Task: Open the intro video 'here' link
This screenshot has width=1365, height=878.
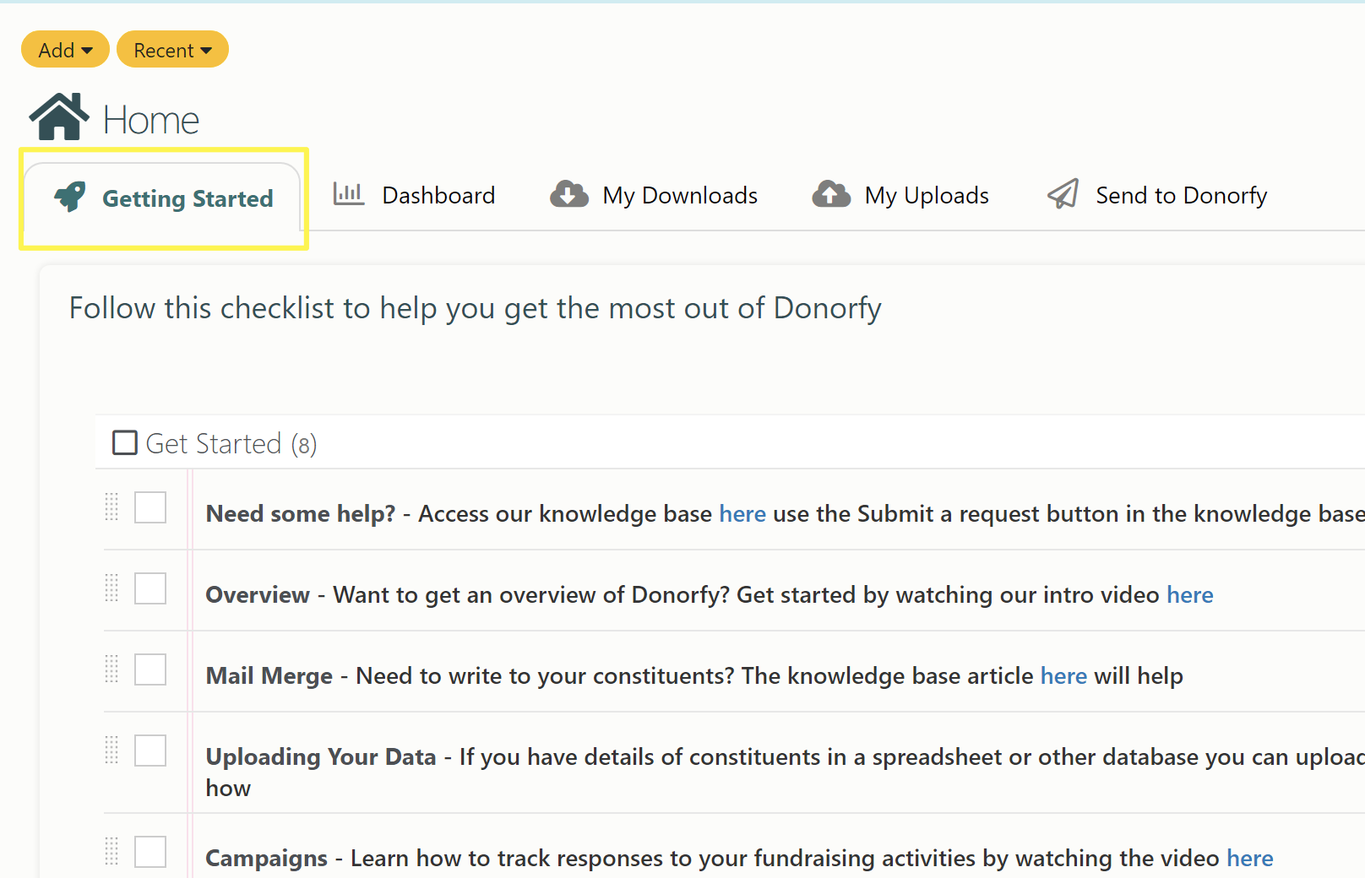Action: tap(1189, 594)
